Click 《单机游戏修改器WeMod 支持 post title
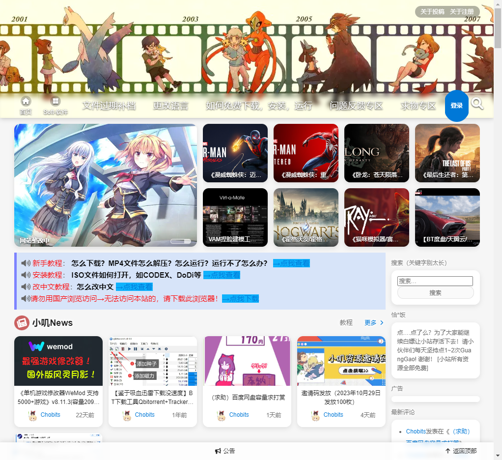 tap(58, 397)
